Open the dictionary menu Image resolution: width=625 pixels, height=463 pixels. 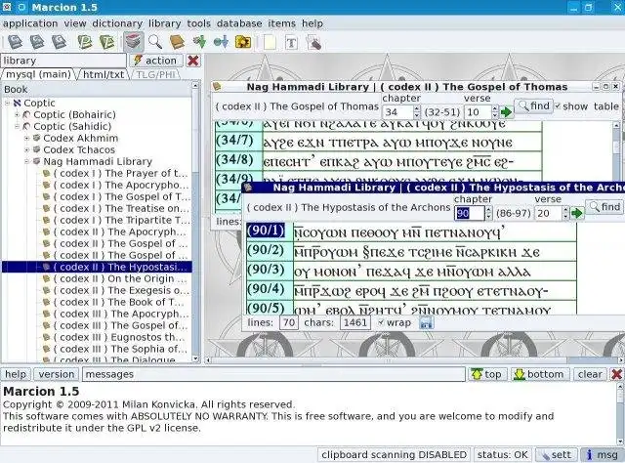117,23
